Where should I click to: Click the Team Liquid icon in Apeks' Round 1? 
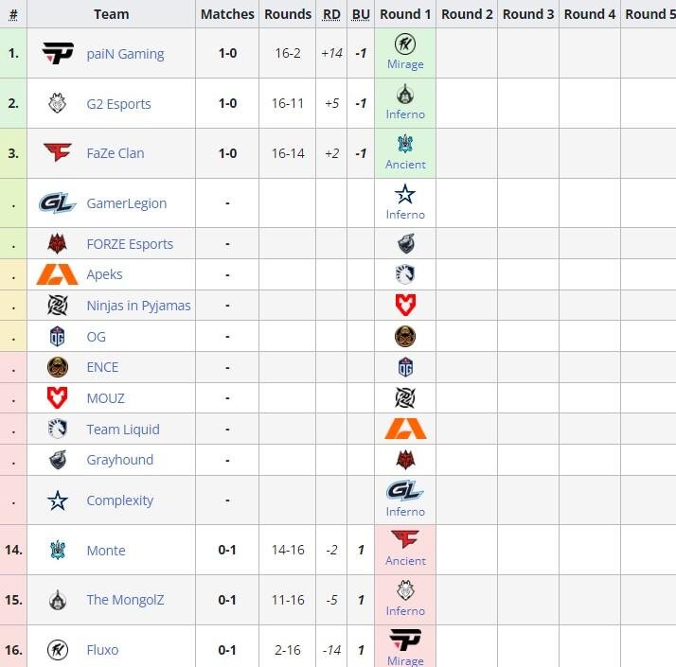pyautogui.click(x=405, y=274)
